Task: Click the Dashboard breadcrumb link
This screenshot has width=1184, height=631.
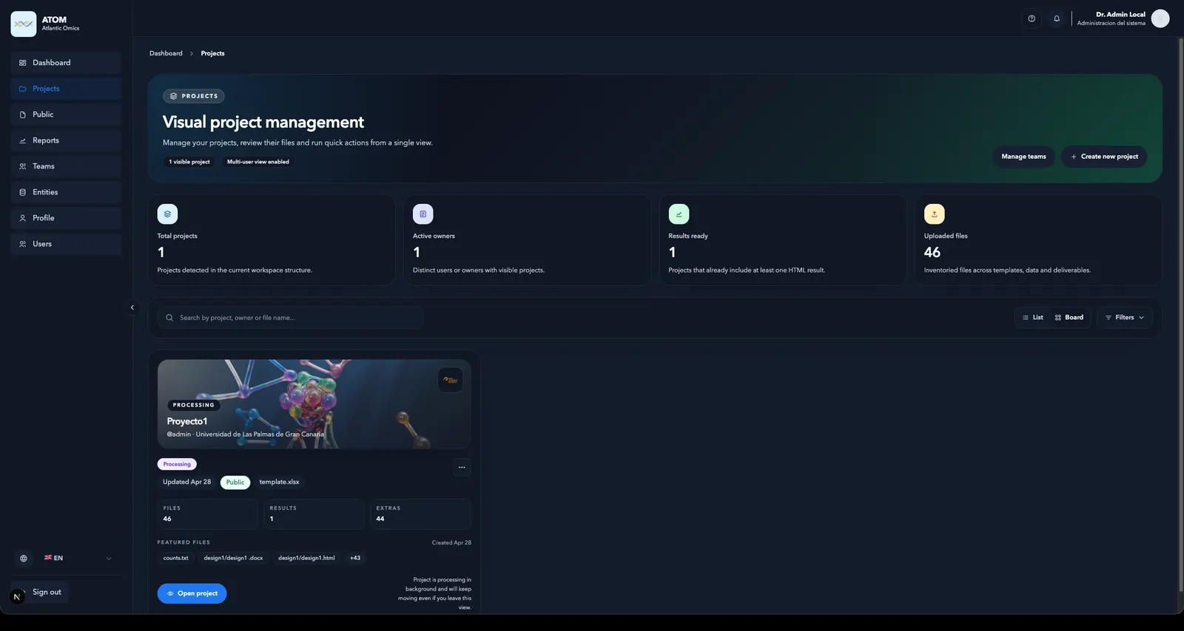Action: 166,53
